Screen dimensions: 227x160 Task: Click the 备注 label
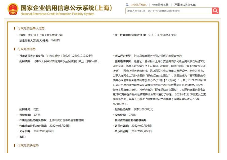22,137
